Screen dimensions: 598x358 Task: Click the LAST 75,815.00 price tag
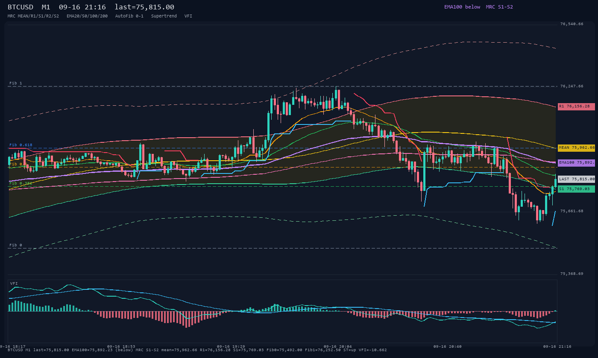576,179
